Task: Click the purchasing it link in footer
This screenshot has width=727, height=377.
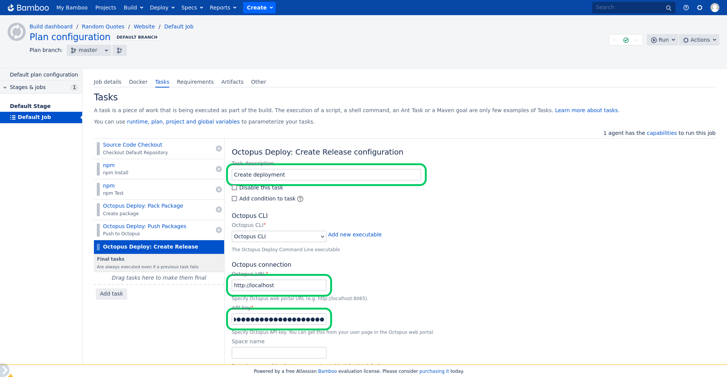Action: [x=434, y=371]
